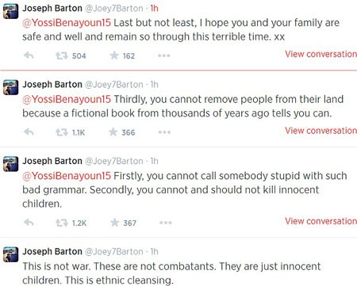Screen dimensions: 357x286
Task: Favorite the tweet with 367 stars
Action: [114, 223]
